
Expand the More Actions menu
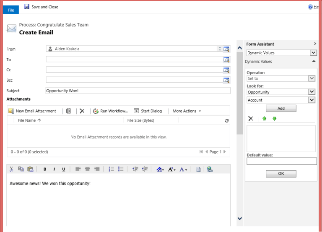click(x=187, y=111)
